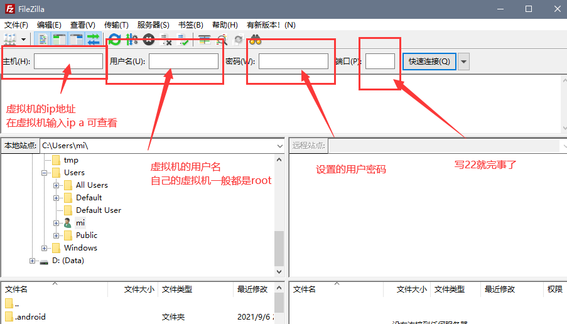Expand the All Users folder
Image resolution: width=567 pixels, height=324 pixels.
pos(56,185)
